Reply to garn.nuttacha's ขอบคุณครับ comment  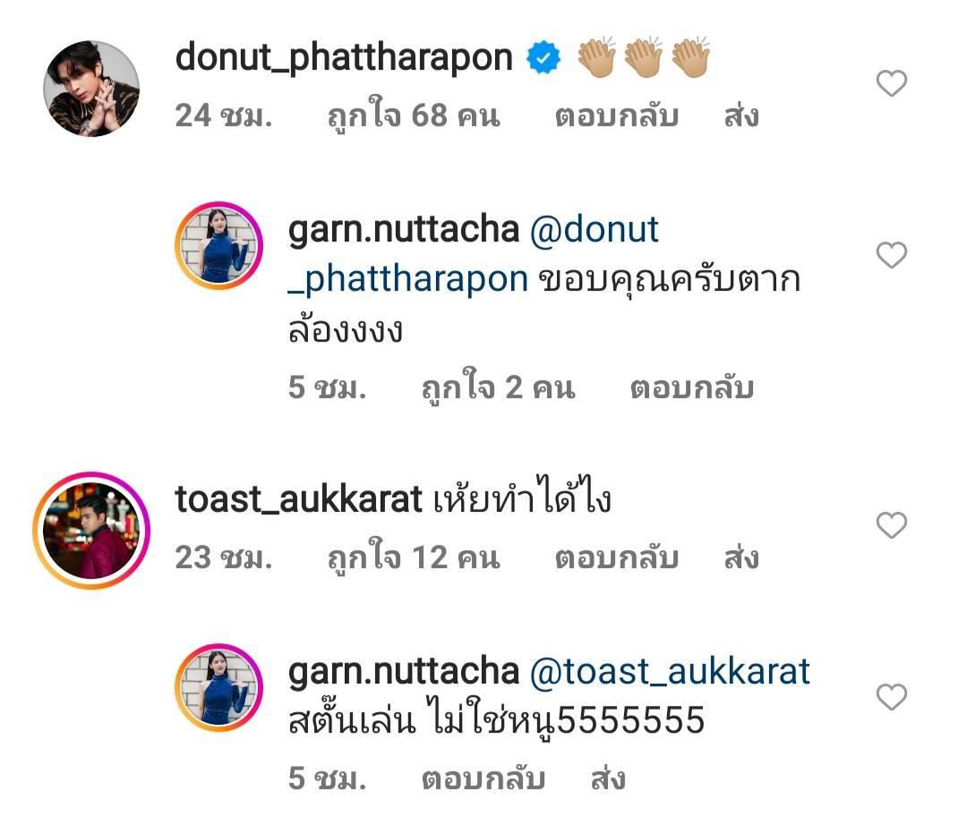pos(692,388)
